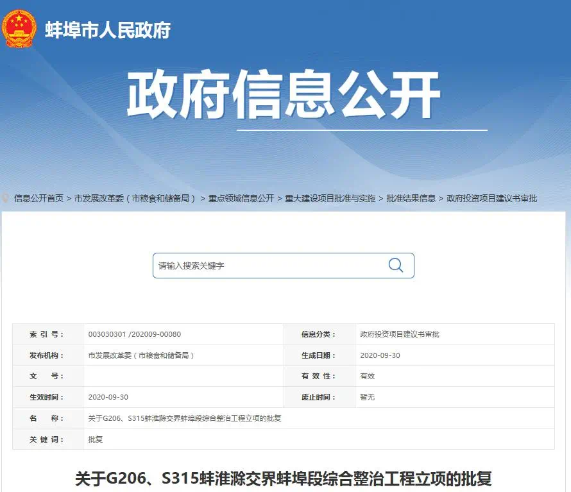Select index number 003030301 /202009-00080

point(134,334)
